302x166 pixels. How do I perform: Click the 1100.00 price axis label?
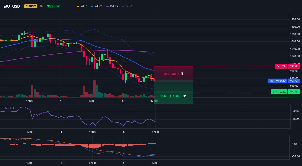[x=295, y=27]
